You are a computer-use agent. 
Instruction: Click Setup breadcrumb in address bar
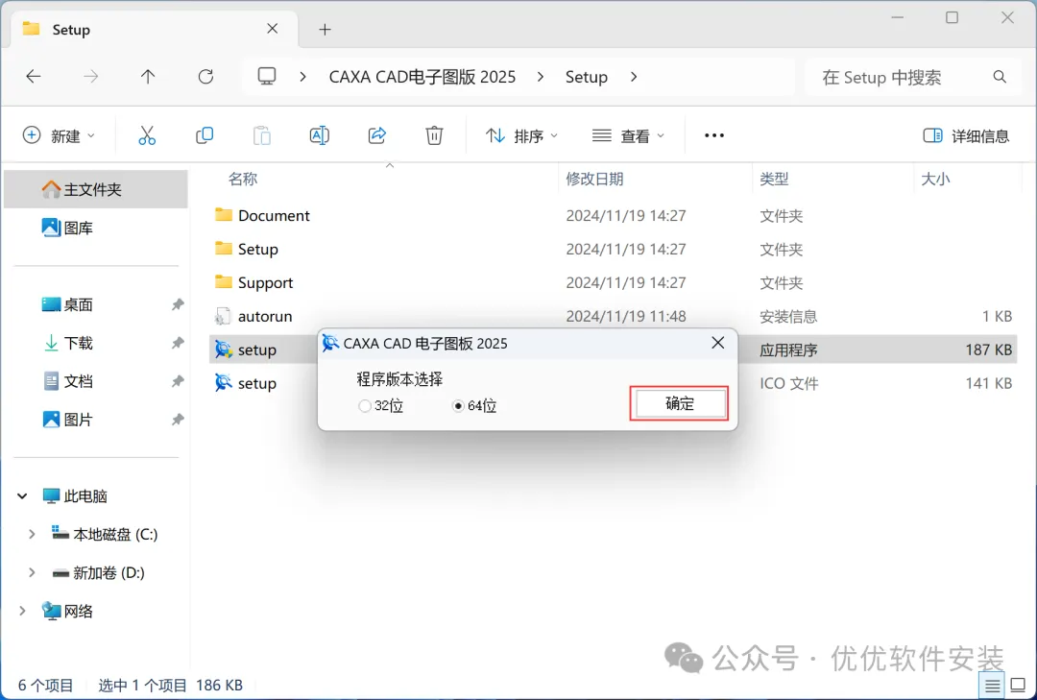coord(586,77)
